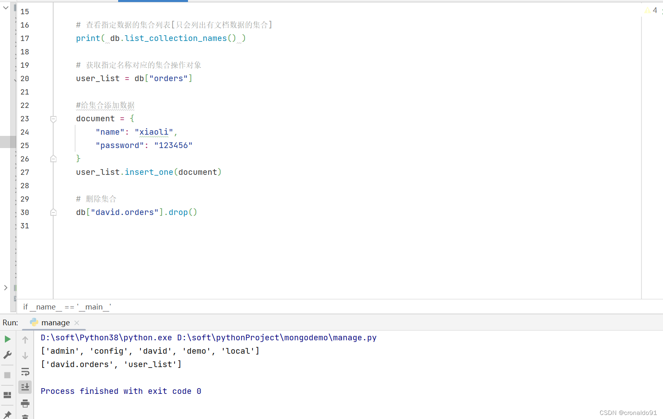Click the Python icon on the manage run tab

34,322
